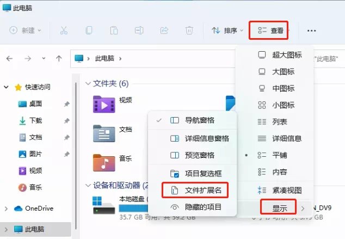Select 中图标 medium icons view
The height and width of the screenshot is (239, 345).
[275, 88]
